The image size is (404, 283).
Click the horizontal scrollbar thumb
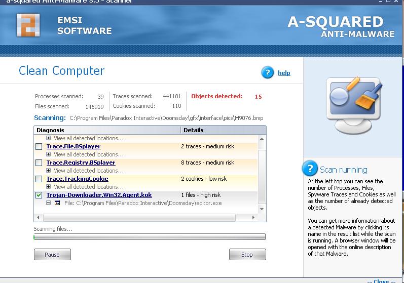pos(139,217)
